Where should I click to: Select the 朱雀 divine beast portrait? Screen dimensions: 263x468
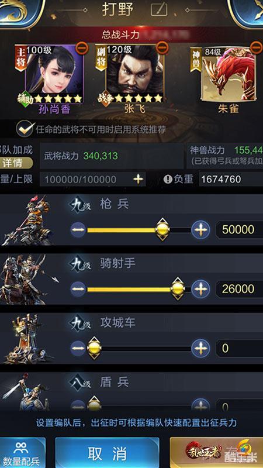[229, 74]
